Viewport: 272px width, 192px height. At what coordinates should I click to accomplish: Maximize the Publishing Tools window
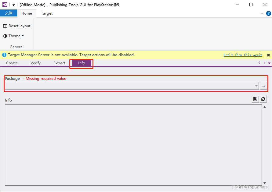[x=251, y=5]
